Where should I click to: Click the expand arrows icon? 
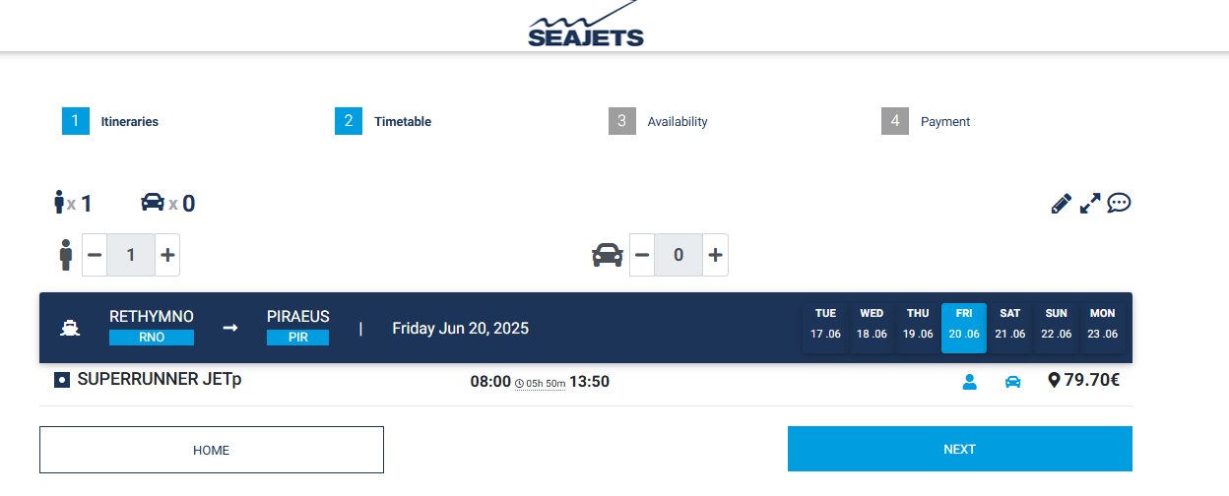1089,204
